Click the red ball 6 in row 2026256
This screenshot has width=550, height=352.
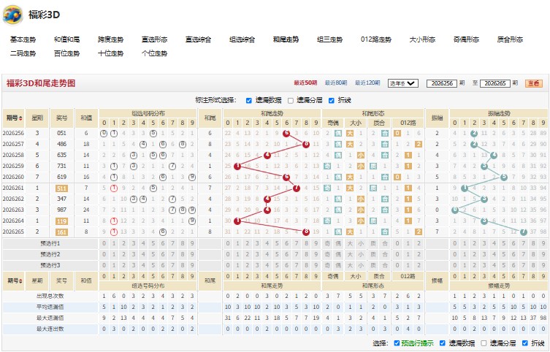tap(286, 133)
